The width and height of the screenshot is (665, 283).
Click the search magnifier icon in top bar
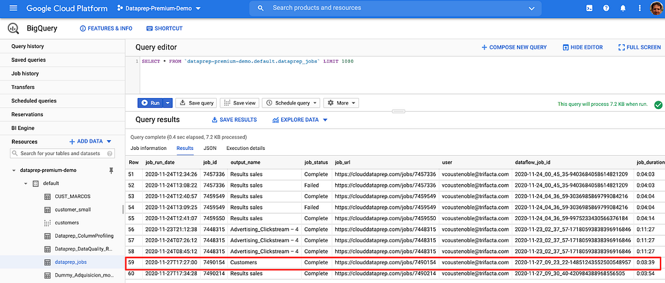click(x=261, y=8)
